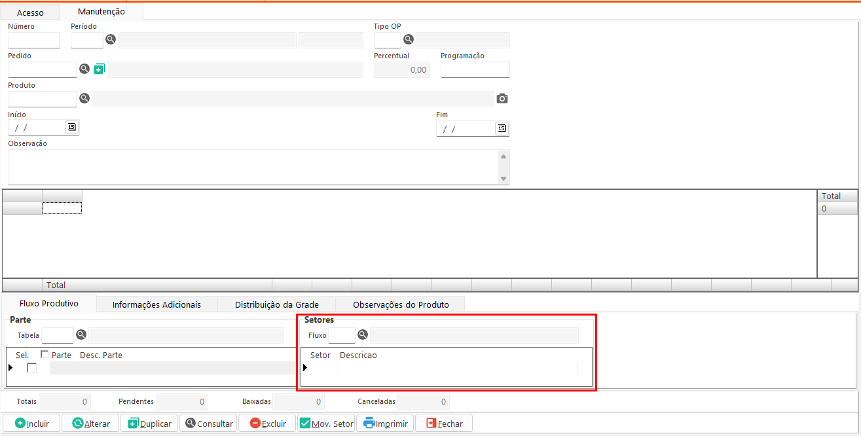Switch to the Acesso tab
Image resolution: width=861 pixels, height=436 pixels.
coord(30,12)
